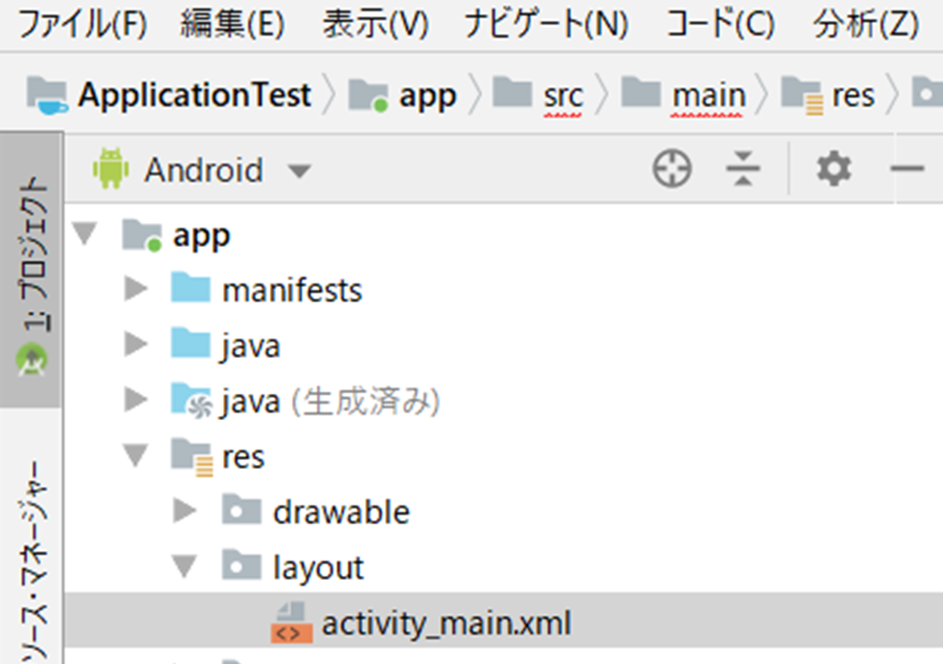
Task: Expand the manifests folder
Action: [133, 289]
